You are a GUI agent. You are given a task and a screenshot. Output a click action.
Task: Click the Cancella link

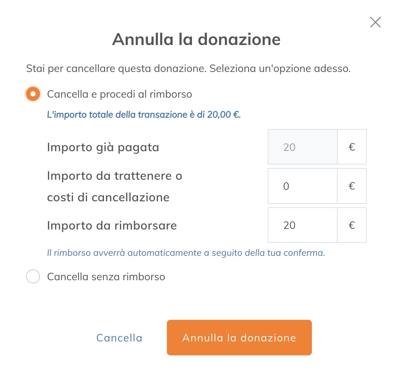tap(119, 338)
